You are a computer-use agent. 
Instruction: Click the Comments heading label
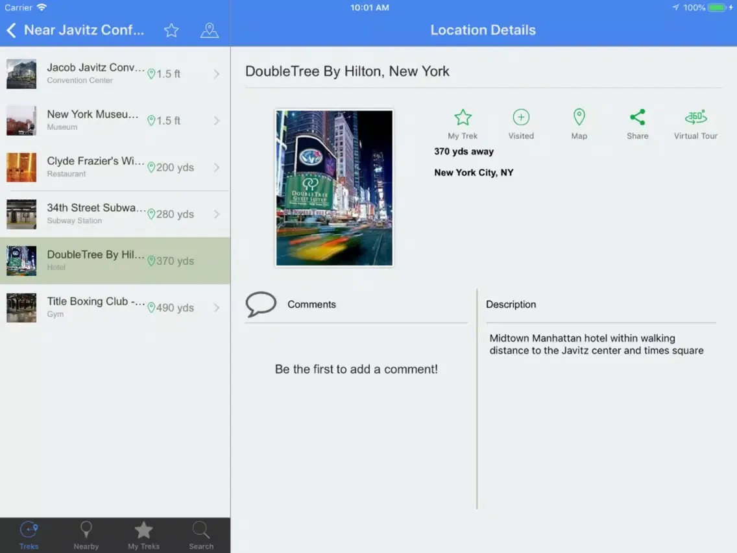[311, 304]
